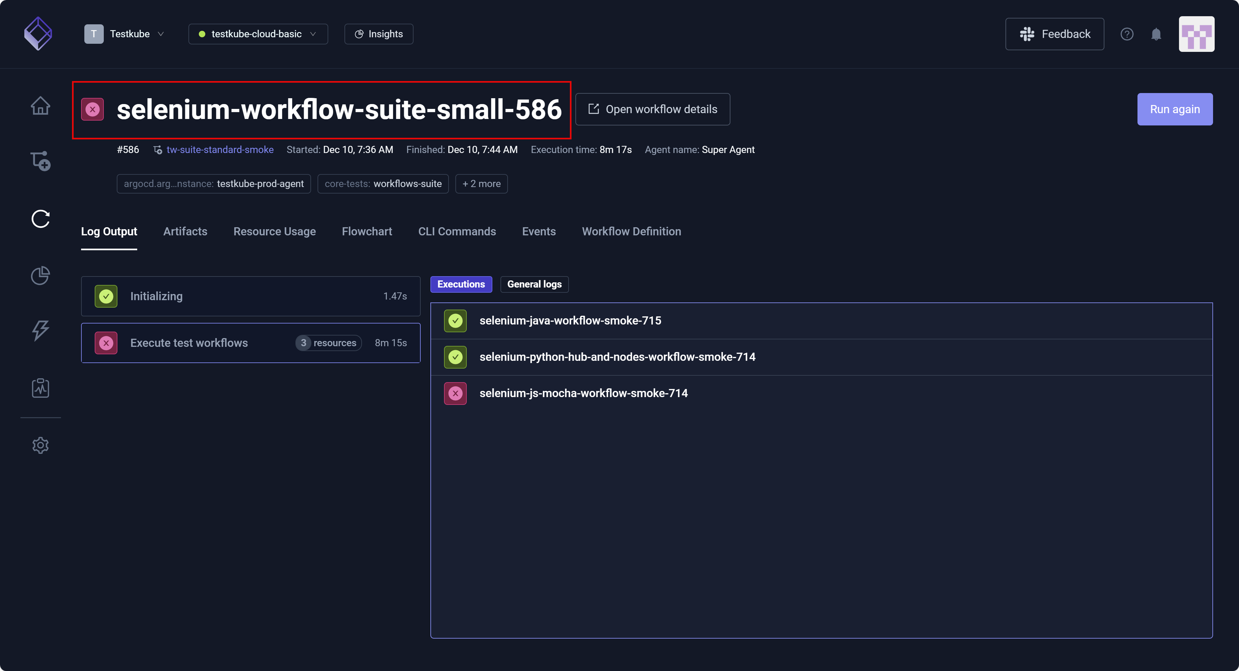This screenshot has width=1239, height=671.
Task: Open the settings gear sidebar icon
Action: [41, 445]
